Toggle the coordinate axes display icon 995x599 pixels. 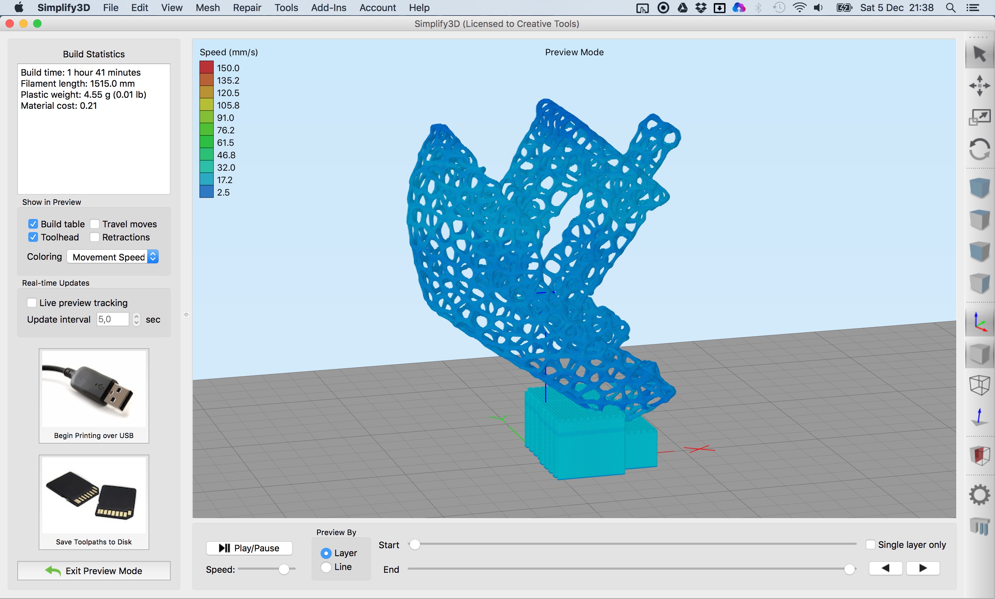tap(980, 322)
